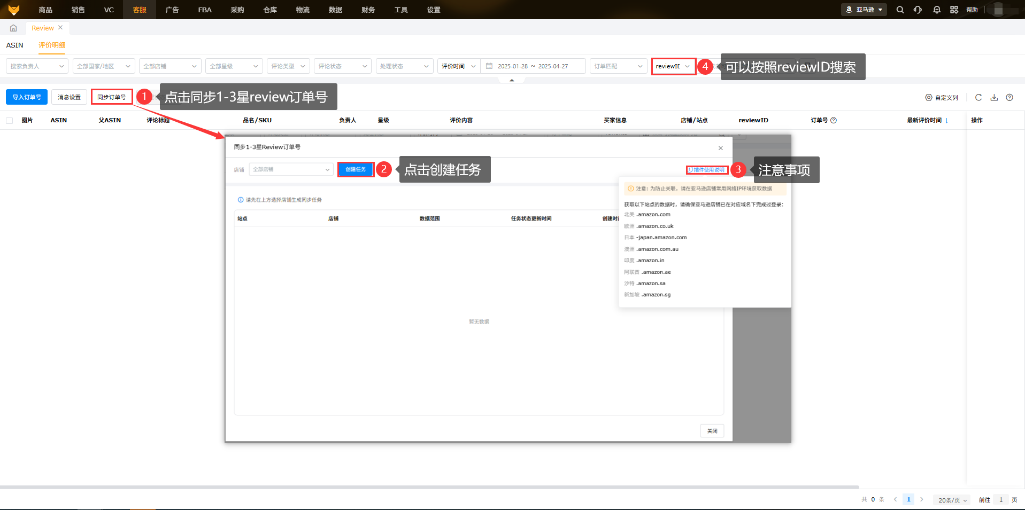This screenshot has width=1025, height=510.
Task: Go to previous page arrow
Action: coord(895,499)
